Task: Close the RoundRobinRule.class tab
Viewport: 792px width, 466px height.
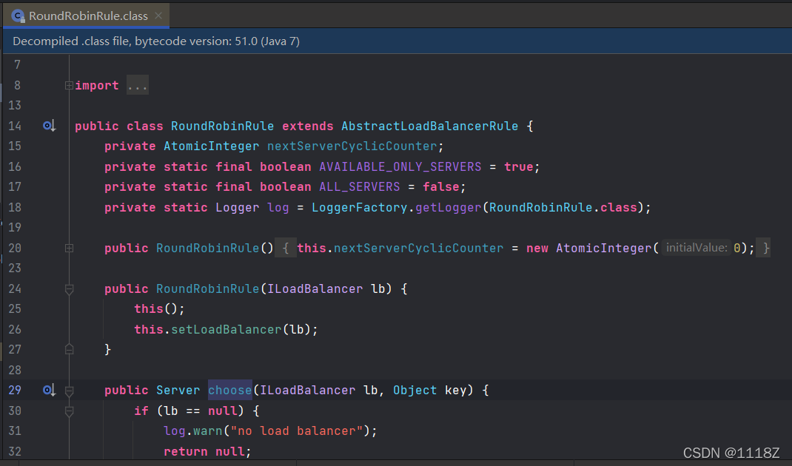Action: point(158,16)
